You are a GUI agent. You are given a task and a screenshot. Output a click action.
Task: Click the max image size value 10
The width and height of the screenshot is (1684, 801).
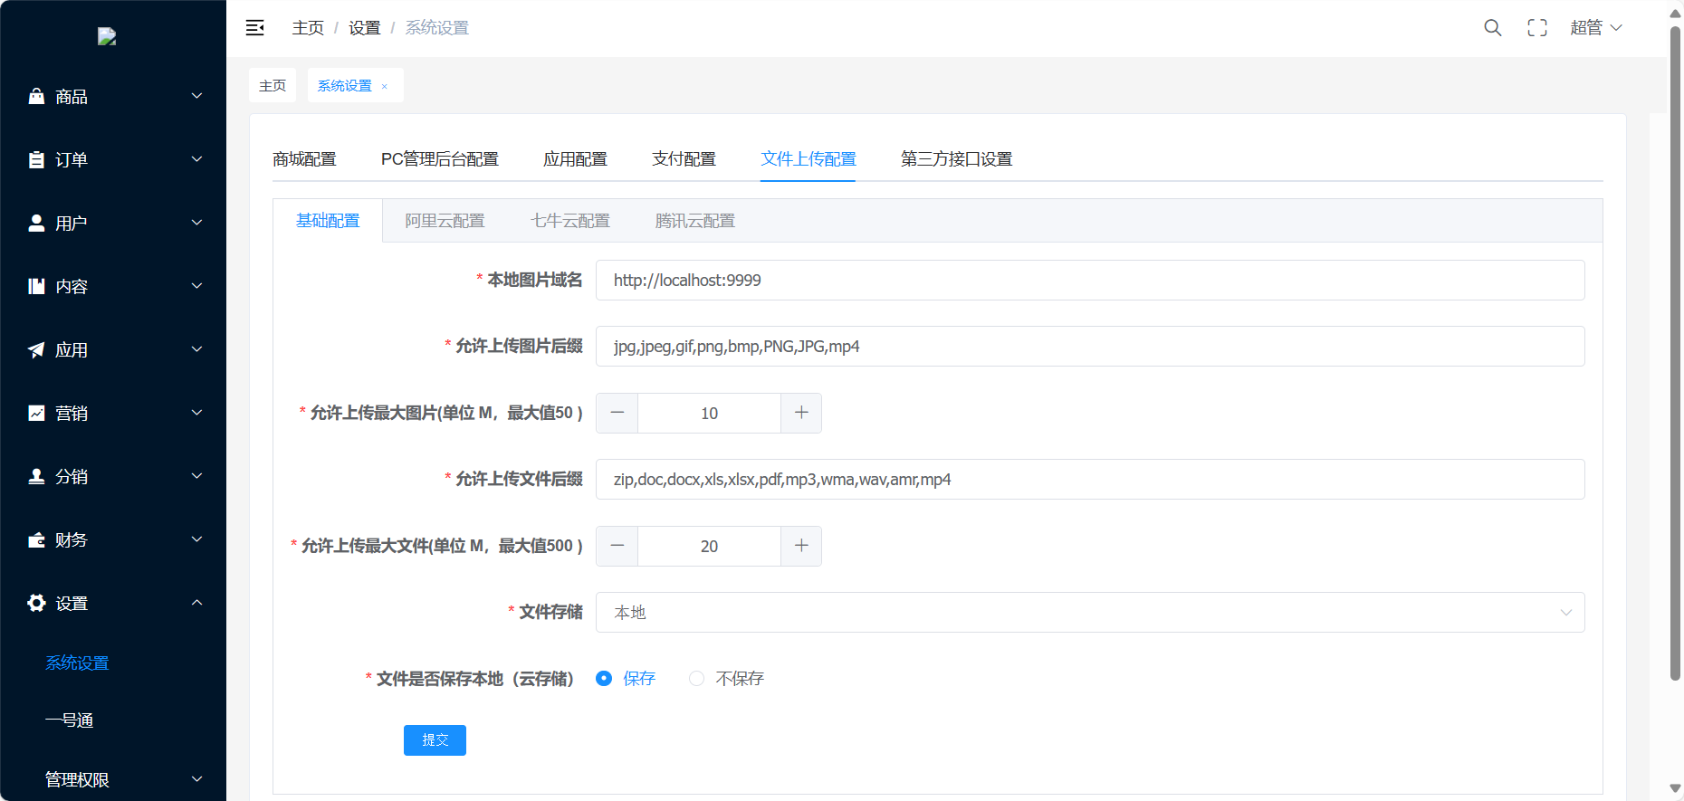click(709, 413)
